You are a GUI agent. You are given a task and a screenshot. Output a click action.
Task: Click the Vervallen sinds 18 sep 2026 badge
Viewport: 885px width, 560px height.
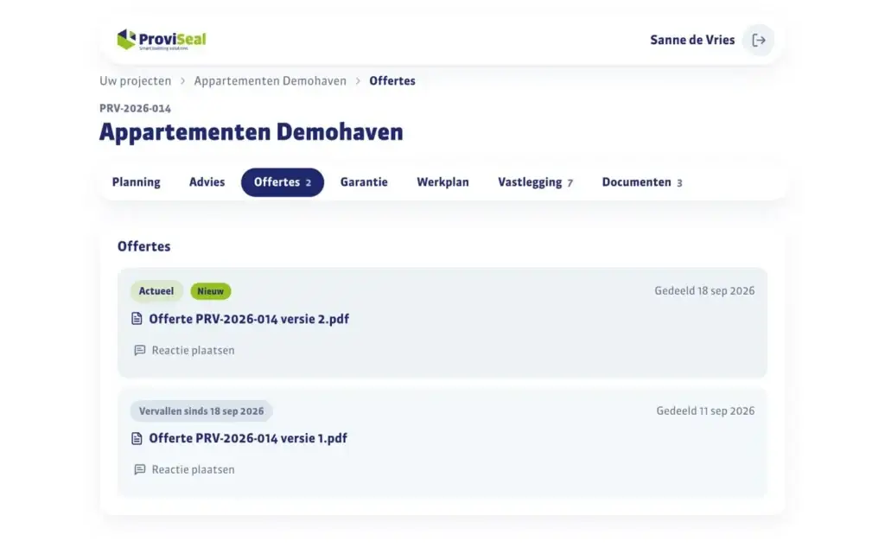coord(201,411)
